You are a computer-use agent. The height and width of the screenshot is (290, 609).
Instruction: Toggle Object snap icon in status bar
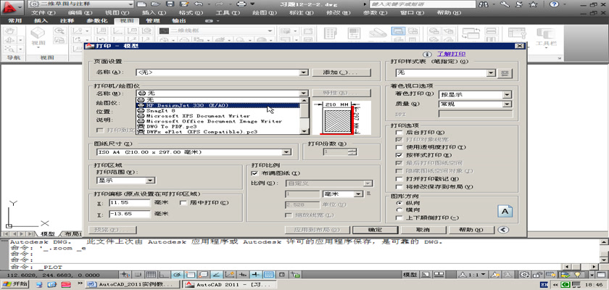click(191, 275)
